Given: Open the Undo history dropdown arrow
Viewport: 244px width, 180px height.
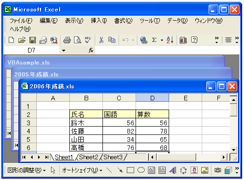Looking at the screenshot, I should [133, 40].
